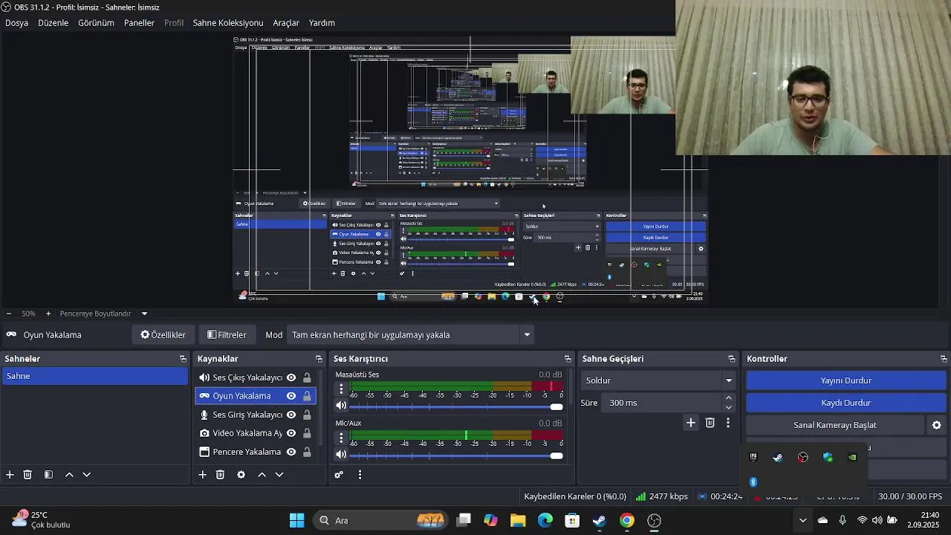Open Filtreler for the selected source
Viewport: 951px width, 535px height.
coord(227,335)
